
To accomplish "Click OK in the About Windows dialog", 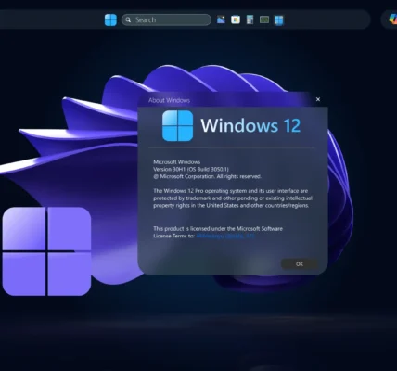I will [300, 264].
